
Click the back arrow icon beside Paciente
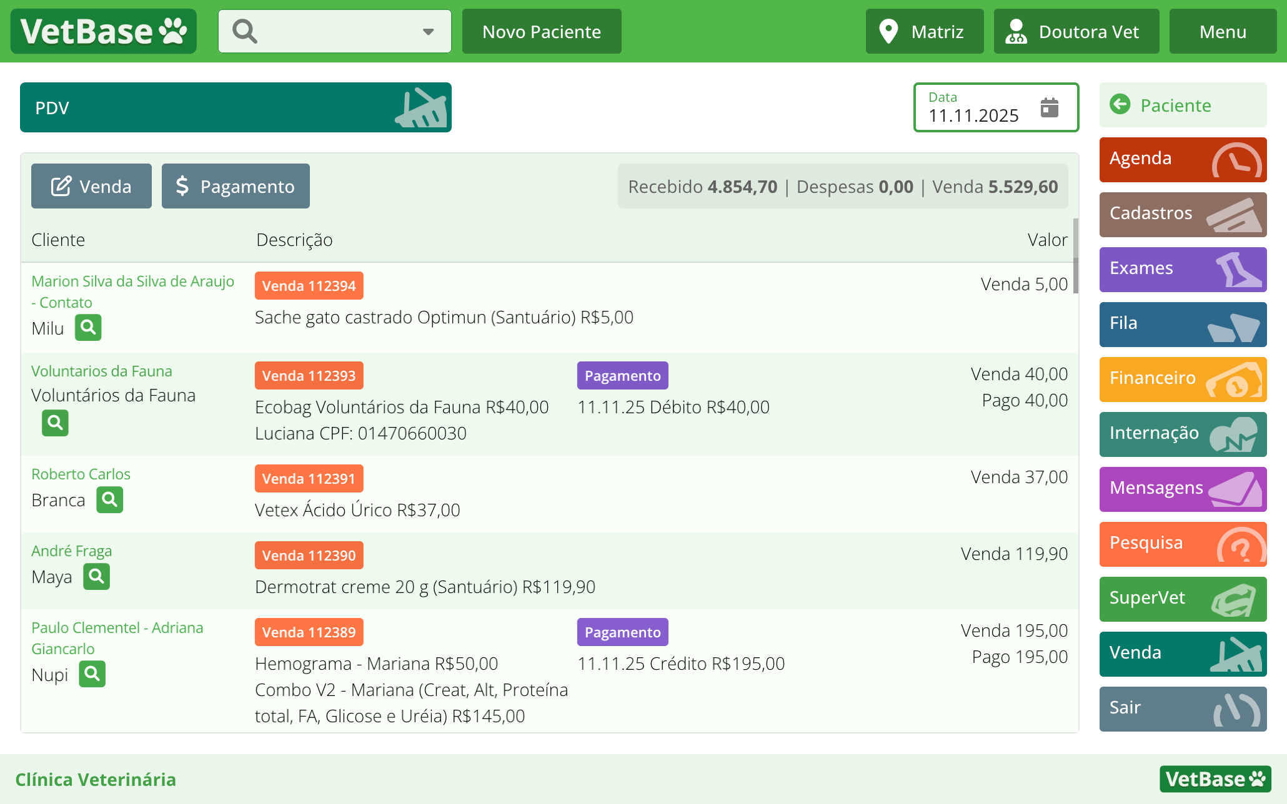tap(1120, 104)
